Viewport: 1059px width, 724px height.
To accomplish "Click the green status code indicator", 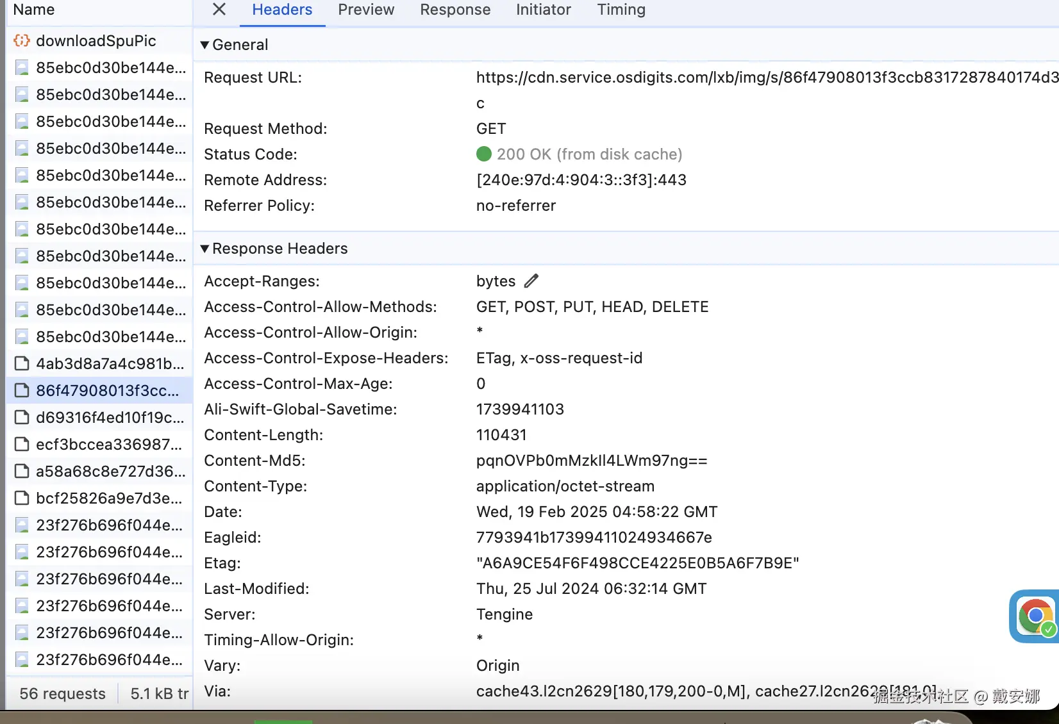I will tap(484, 154).
